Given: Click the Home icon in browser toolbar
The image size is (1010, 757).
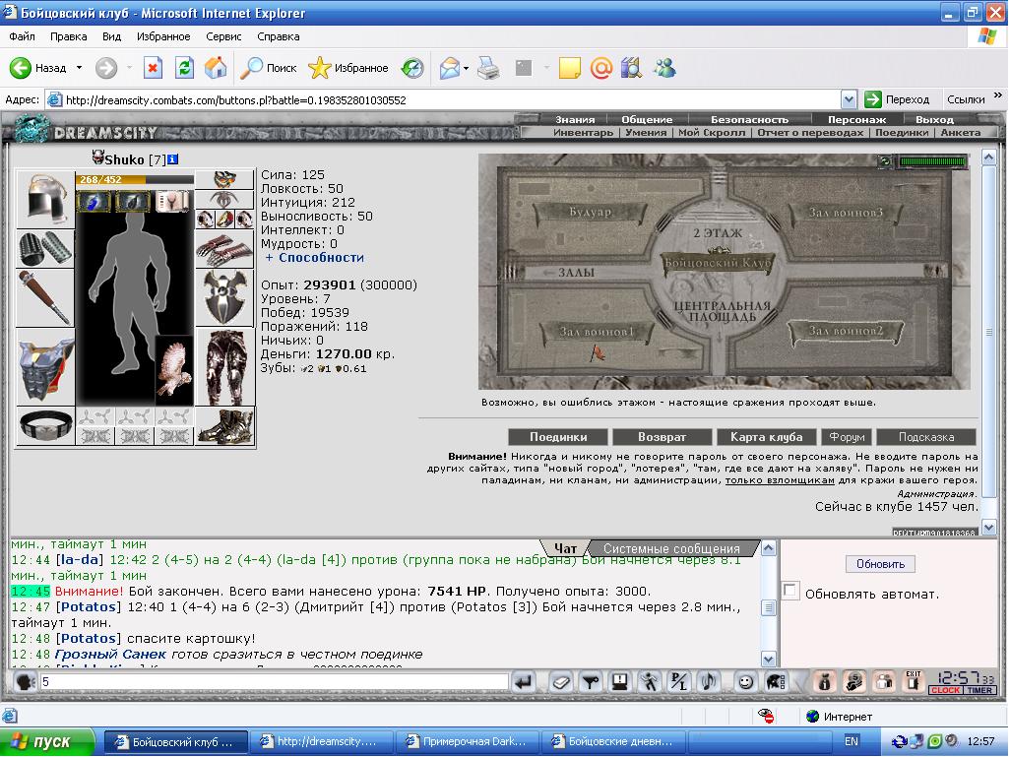Looking at the screenshot, I should point(216,68).
